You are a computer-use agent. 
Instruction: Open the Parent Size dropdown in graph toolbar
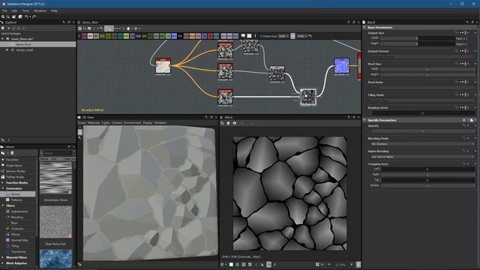283,36
